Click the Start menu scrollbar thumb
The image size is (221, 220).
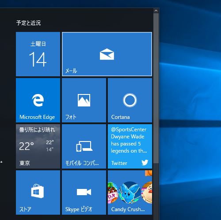coord(156,88)
